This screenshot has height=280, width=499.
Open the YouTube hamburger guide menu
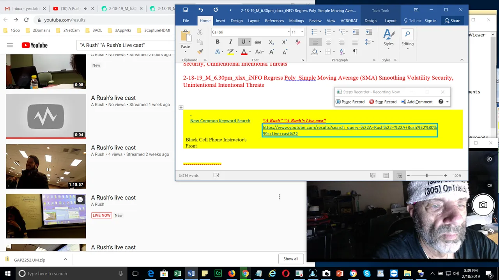(10, 45)
